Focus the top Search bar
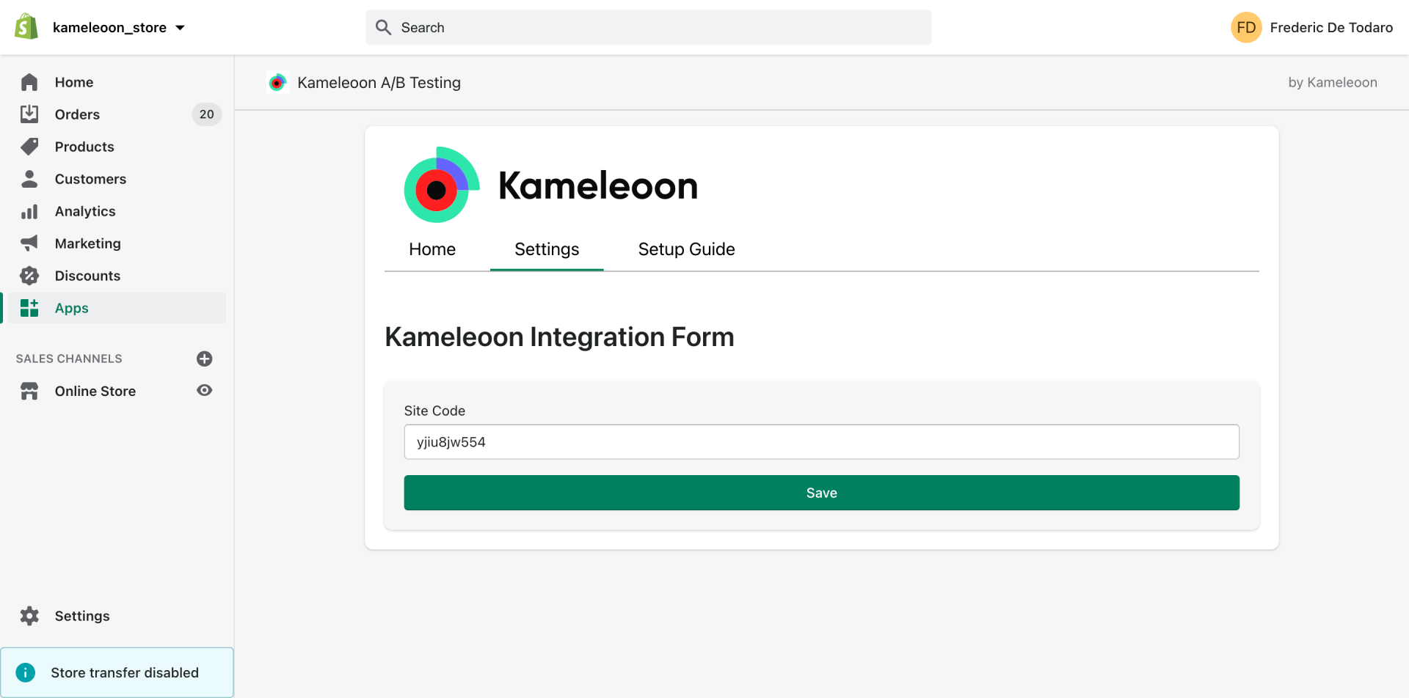Screen dimensions: 1409x698 (x=649, y=27)
